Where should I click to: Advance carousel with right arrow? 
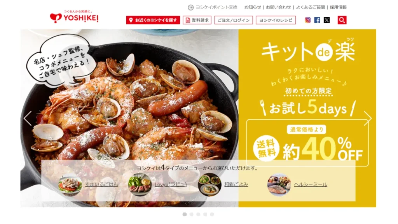pos(368,118)
